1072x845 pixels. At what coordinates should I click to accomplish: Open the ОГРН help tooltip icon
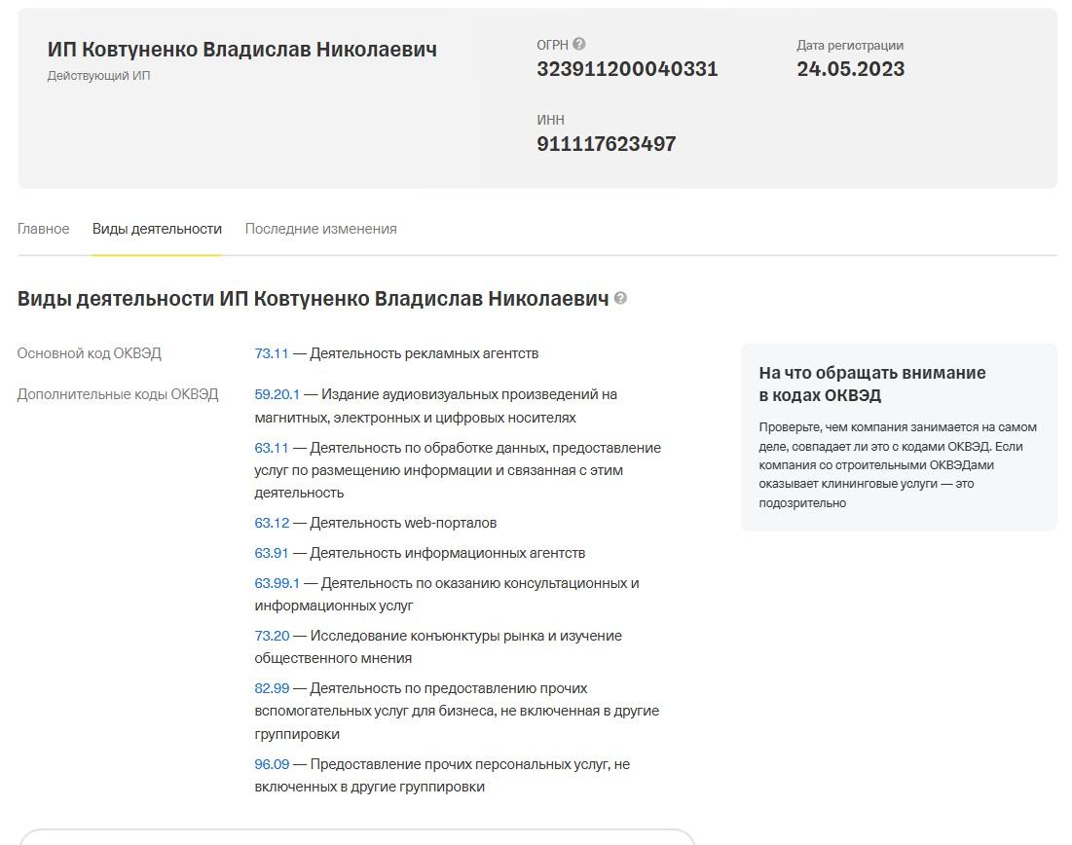[x=579, y=43]
